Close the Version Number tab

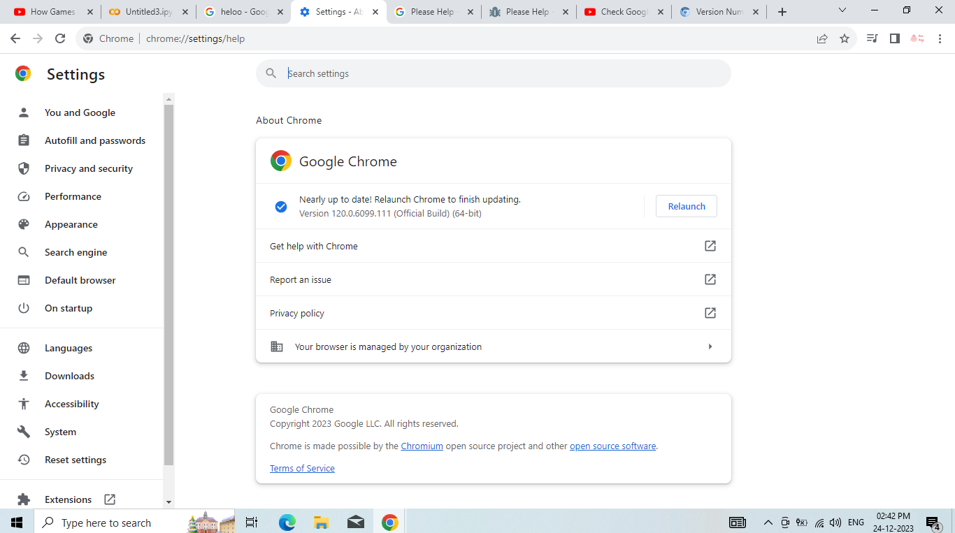click(x=756, y=12)
